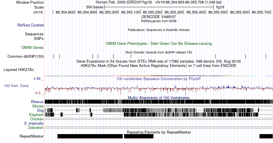Click the middle RepeatMasker repeat block
This screenshot has width=273, height=143.
tap(139, 136)
